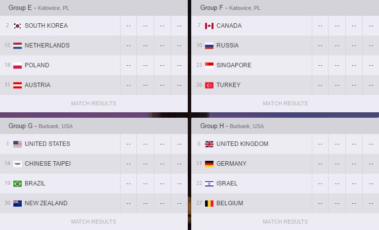Click the Group E Katowice header
379x230 pixels.
(39, 8)
